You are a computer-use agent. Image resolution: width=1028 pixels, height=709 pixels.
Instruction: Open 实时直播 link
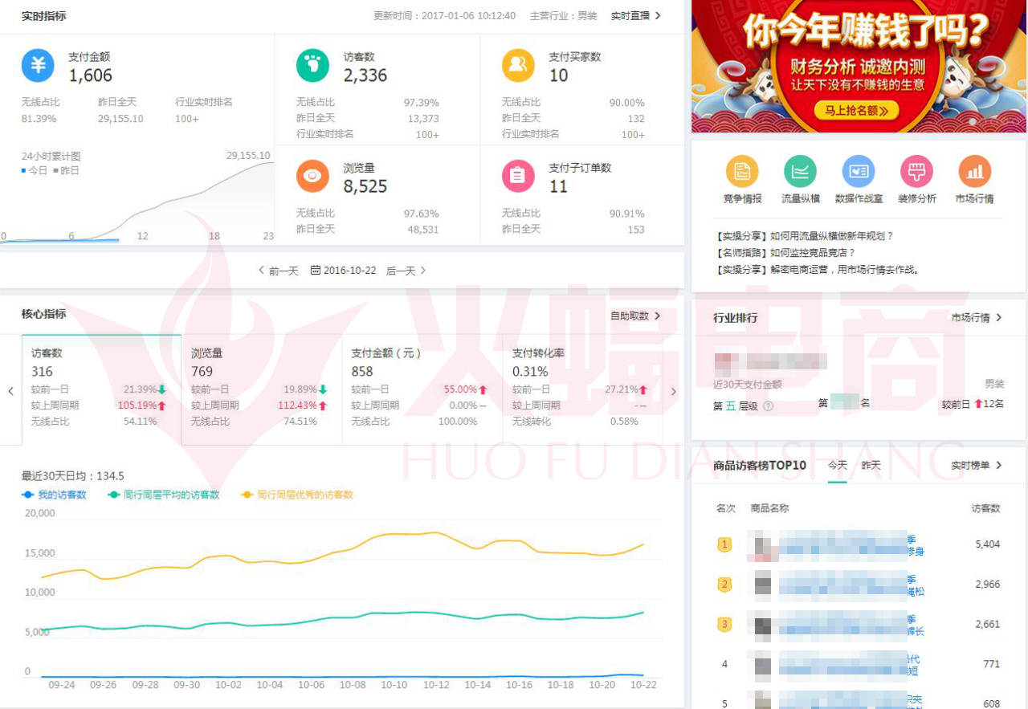point(635,15)
